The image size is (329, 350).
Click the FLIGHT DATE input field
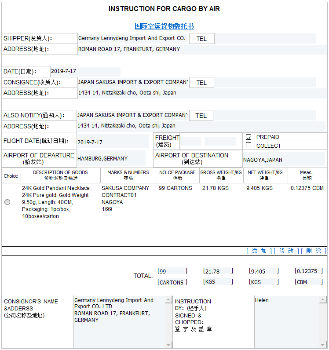(113, 142)
